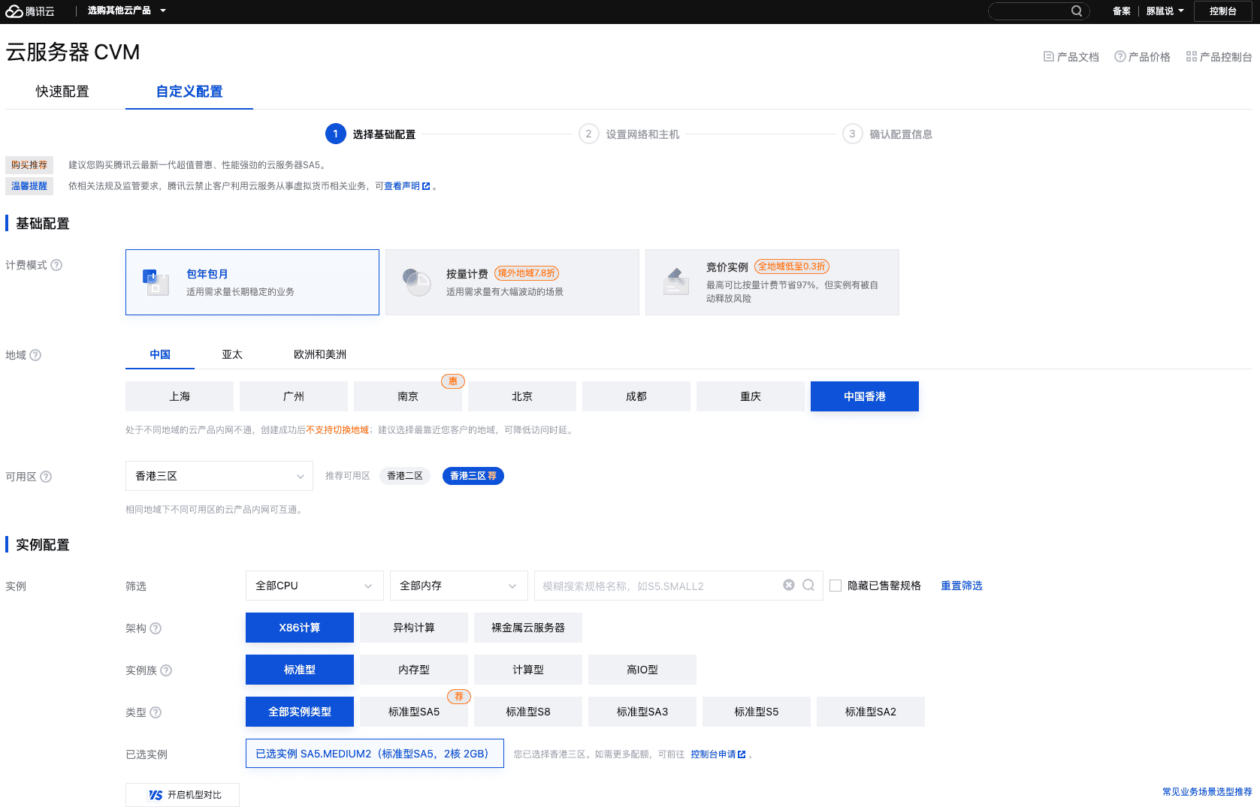This screenshot has width=1260, height=807.
Task: Click the search magnifier icon in top bar
Action: coord(1077,11)
